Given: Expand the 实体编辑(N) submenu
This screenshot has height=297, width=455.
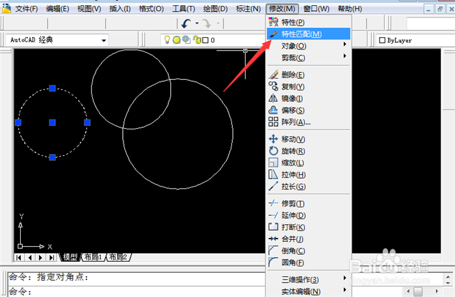Looking at the screenshot, I should pyautogui.click(x=344, y=290).
